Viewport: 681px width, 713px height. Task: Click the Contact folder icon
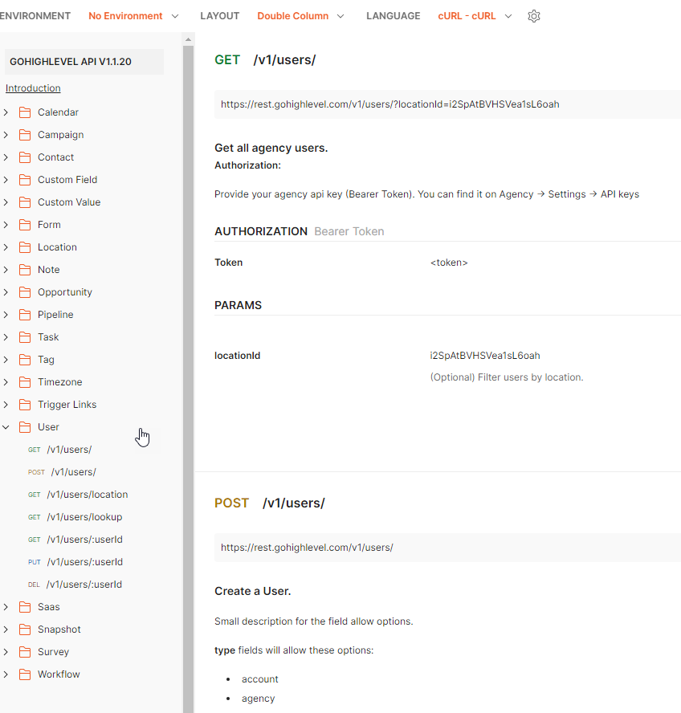tap(25, 157)
